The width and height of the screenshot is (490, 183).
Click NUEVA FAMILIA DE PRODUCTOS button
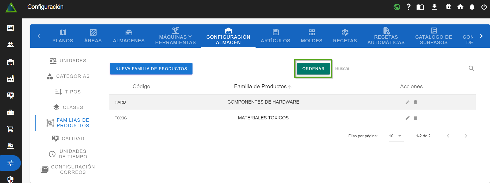pos(151,69)
